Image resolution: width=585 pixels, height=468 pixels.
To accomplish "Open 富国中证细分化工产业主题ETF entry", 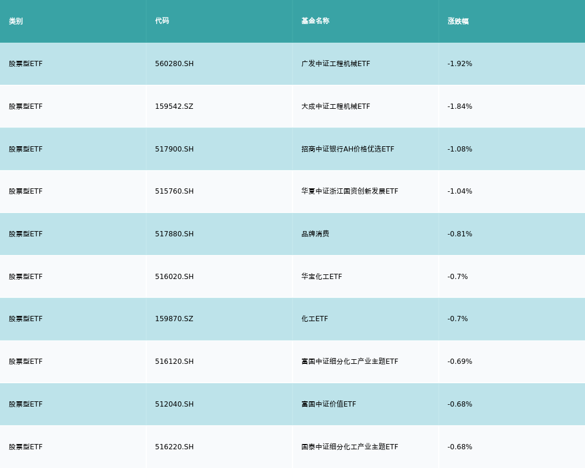I will point(349,362).
